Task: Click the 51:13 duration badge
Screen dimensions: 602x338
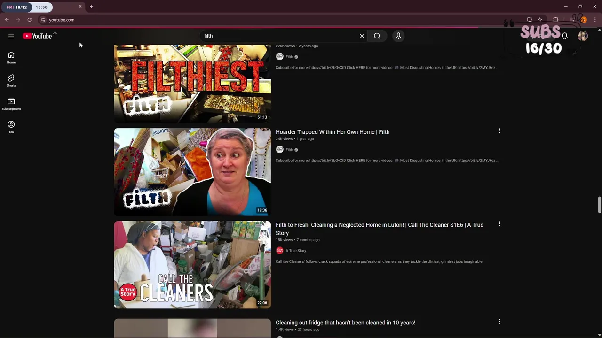Action: coord(262,117)
